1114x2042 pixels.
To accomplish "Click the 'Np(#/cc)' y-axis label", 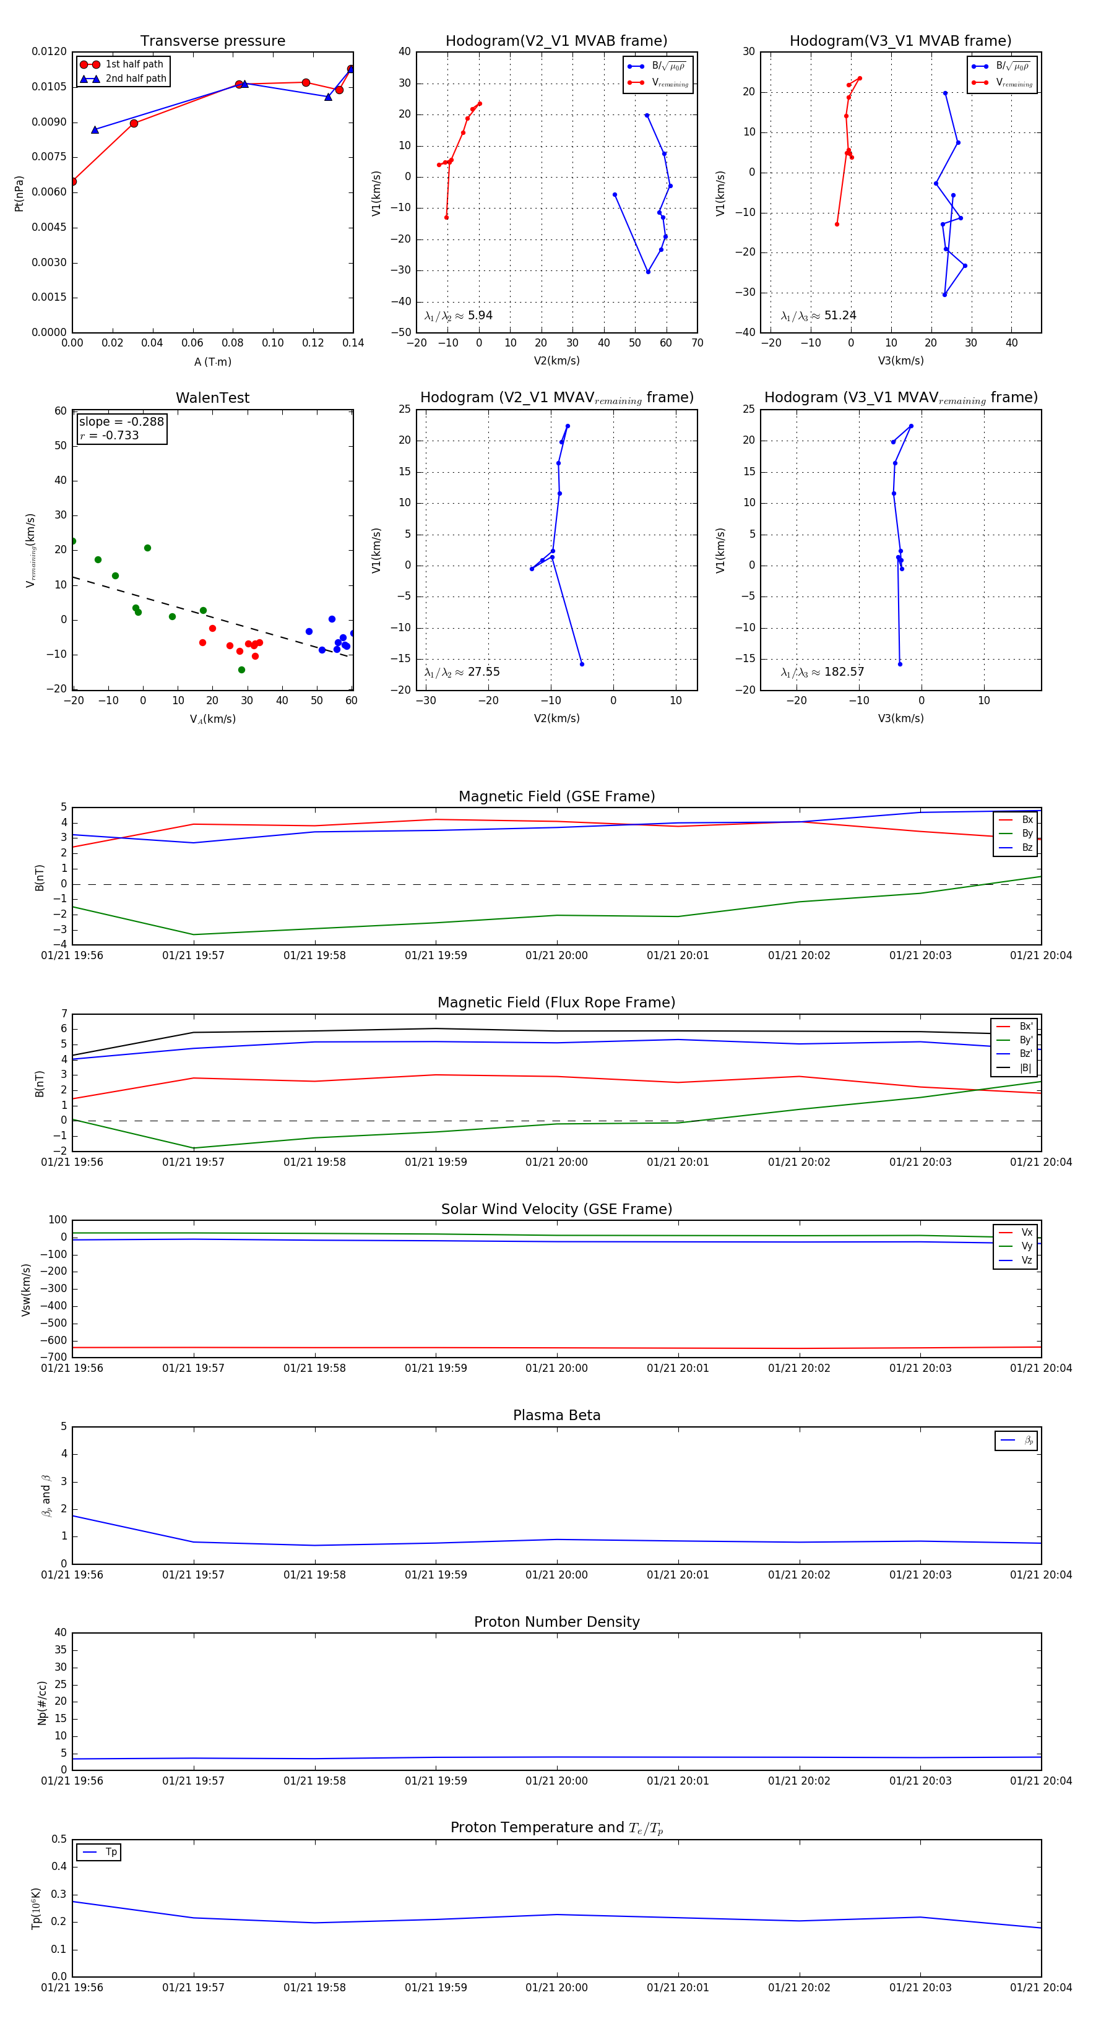I will (x=42, y=1702).
